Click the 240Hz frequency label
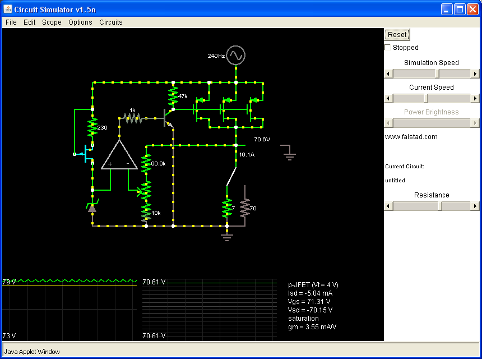Viewport: 482px width, 359px height. 216,56
